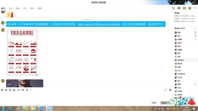
Task: Click the 关闭 button
Action: [154, 103]
